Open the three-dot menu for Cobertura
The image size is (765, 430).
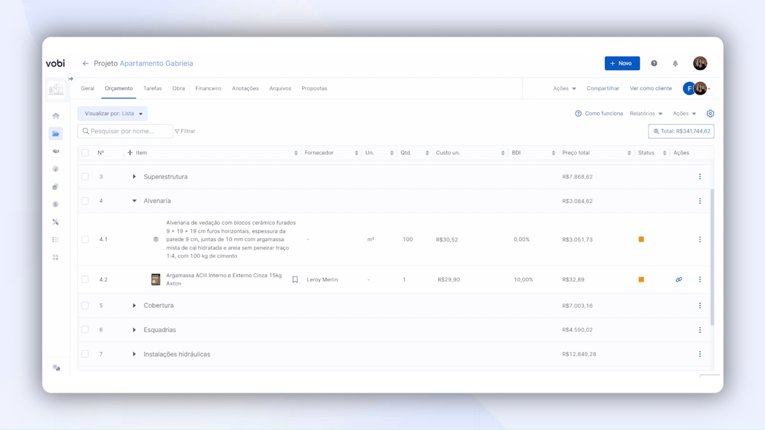pos(700,306)
